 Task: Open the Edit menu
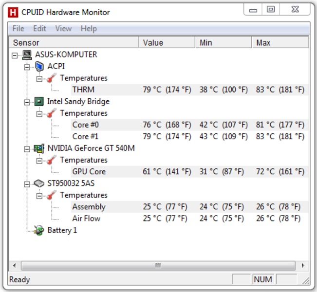tap(39, 29)
